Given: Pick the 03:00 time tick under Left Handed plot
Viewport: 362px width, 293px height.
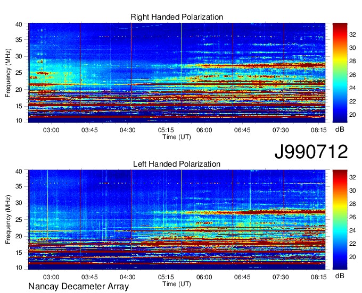Looking at the screenshot, I should [51, 277].
